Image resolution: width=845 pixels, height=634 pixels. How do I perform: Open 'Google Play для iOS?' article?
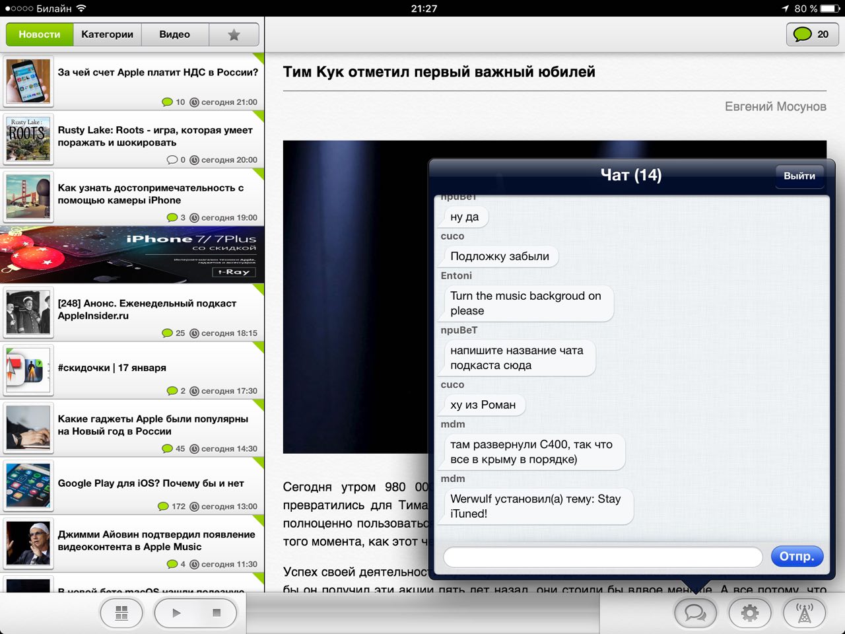coord(132,486)
